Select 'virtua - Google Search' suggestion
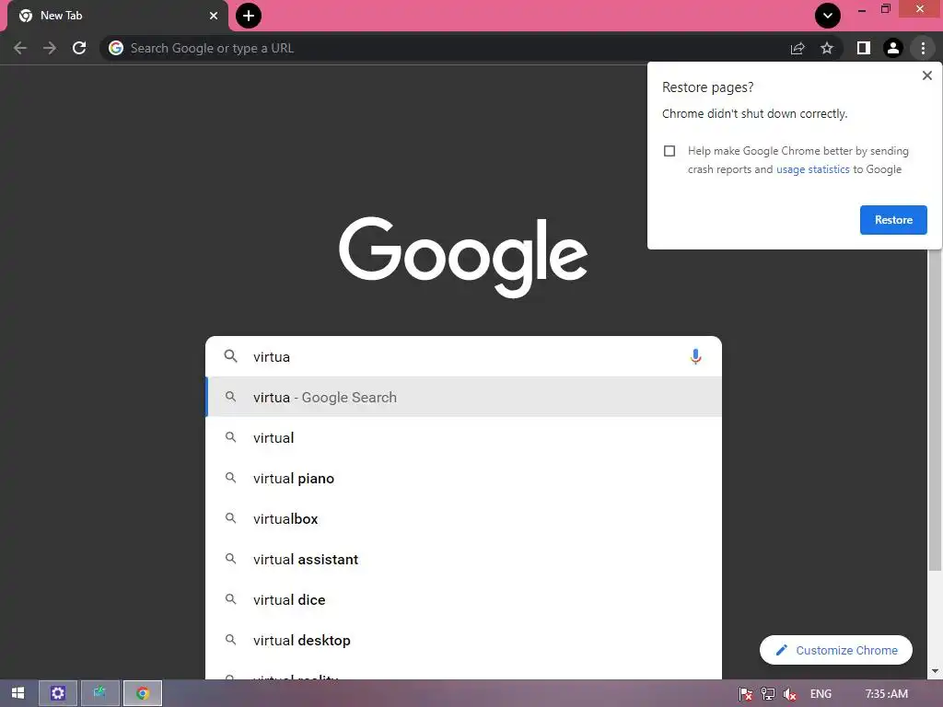943x707 pixels. 463,397
